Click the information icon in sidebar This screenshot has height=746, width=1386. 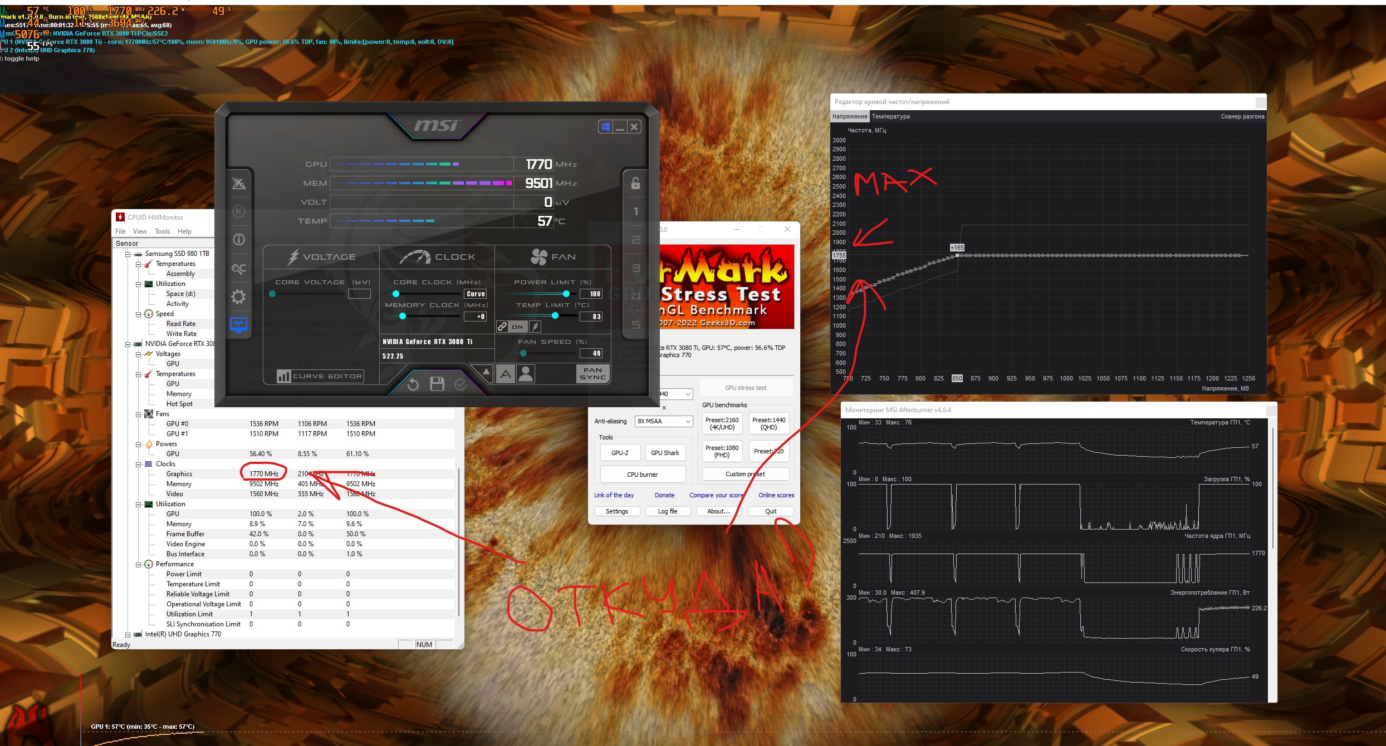(239, 240)
